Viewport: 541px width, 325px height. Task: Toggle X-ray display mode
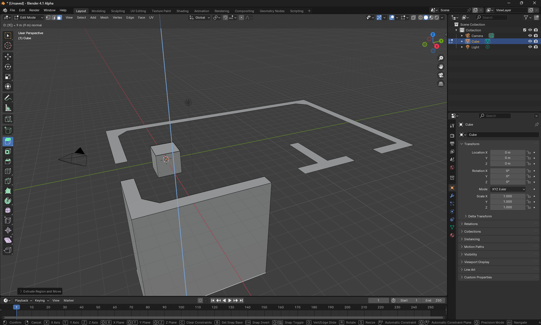point(413,18)
